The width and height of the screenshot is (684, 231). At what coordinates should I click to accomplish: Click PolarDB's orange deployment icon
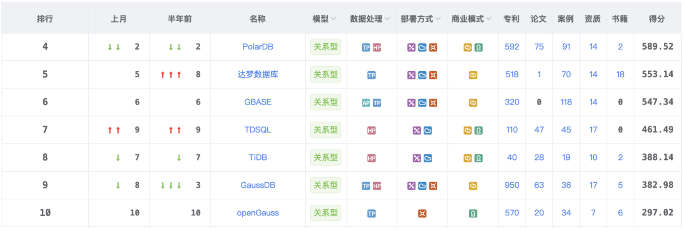point(433,48)
